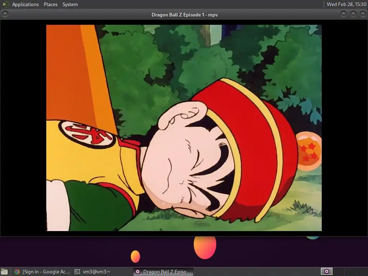Click the mpv play icon in the taskbar entry
Image resolution: width=368 pixels, height=276 pixels.
[x=138, y=272]
